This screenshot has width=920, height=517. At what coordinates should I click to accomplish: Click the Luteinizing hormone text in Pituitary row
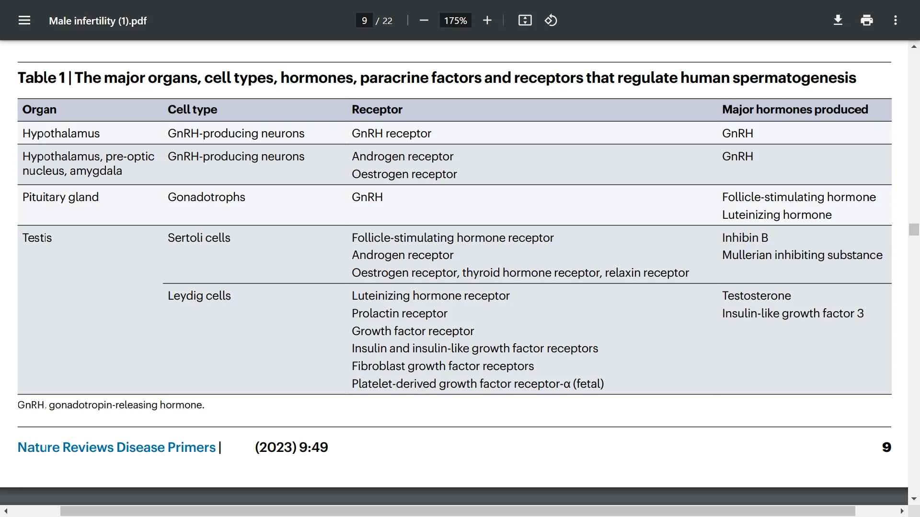point(776,215)
